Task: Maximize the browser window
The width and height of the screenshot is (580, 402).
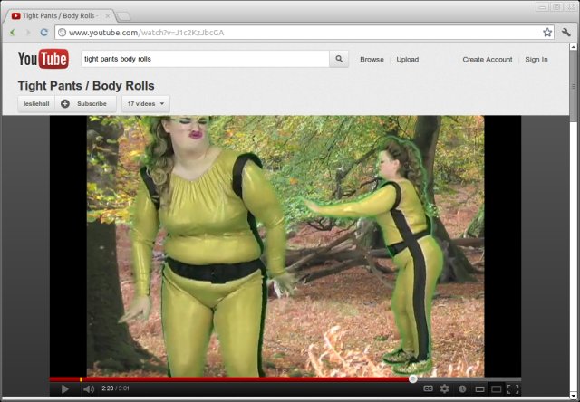Action: 556,7
